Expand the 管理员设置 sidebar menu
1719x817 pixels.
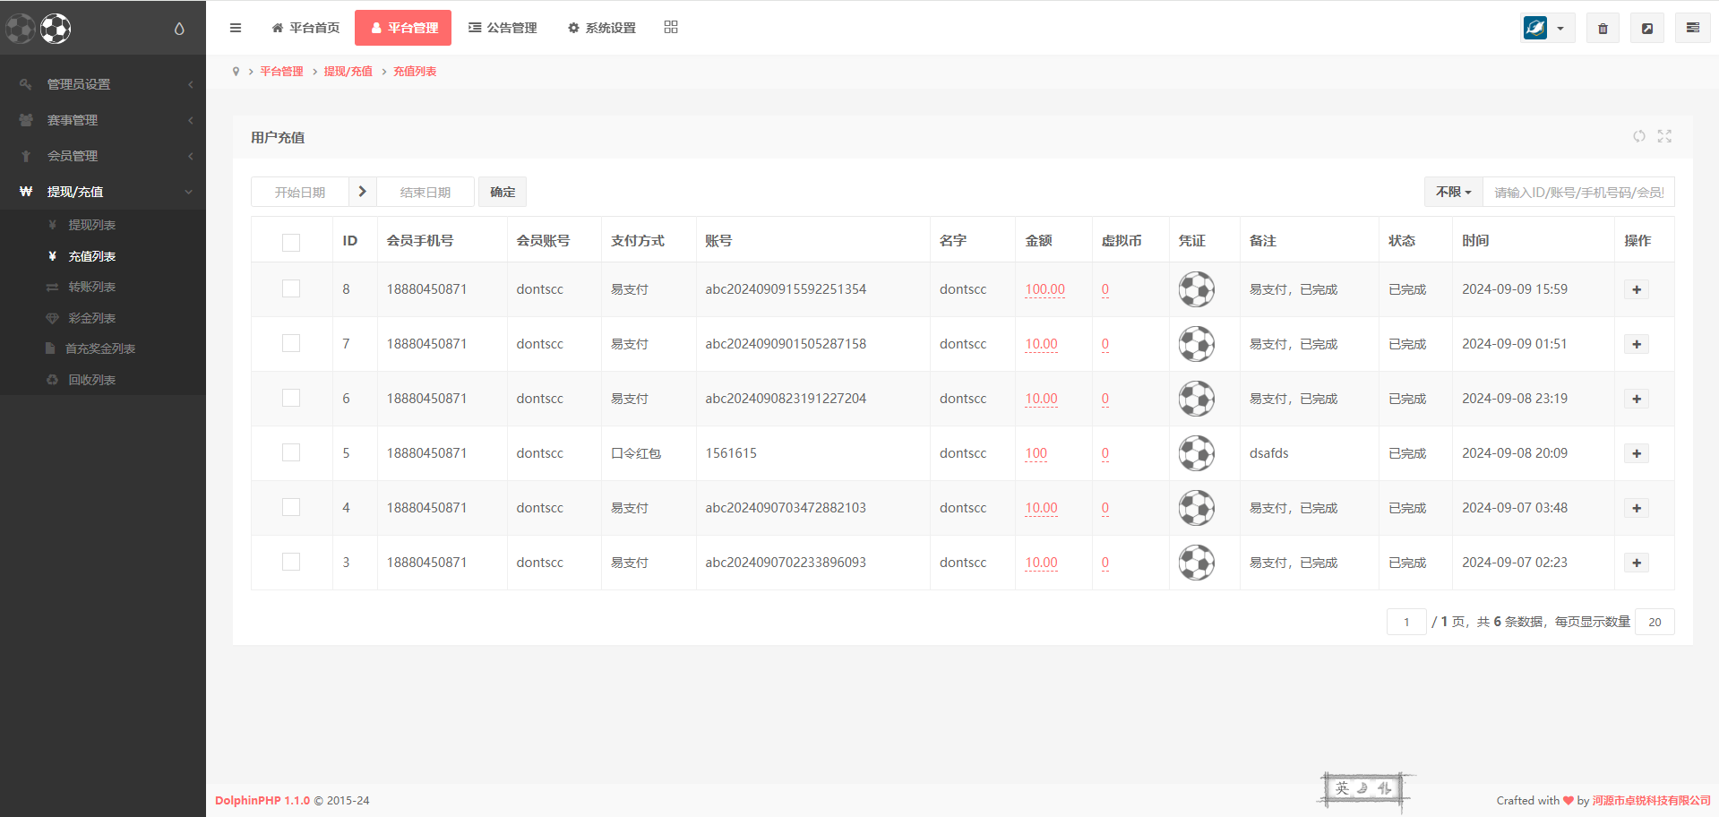click(103, 84)
